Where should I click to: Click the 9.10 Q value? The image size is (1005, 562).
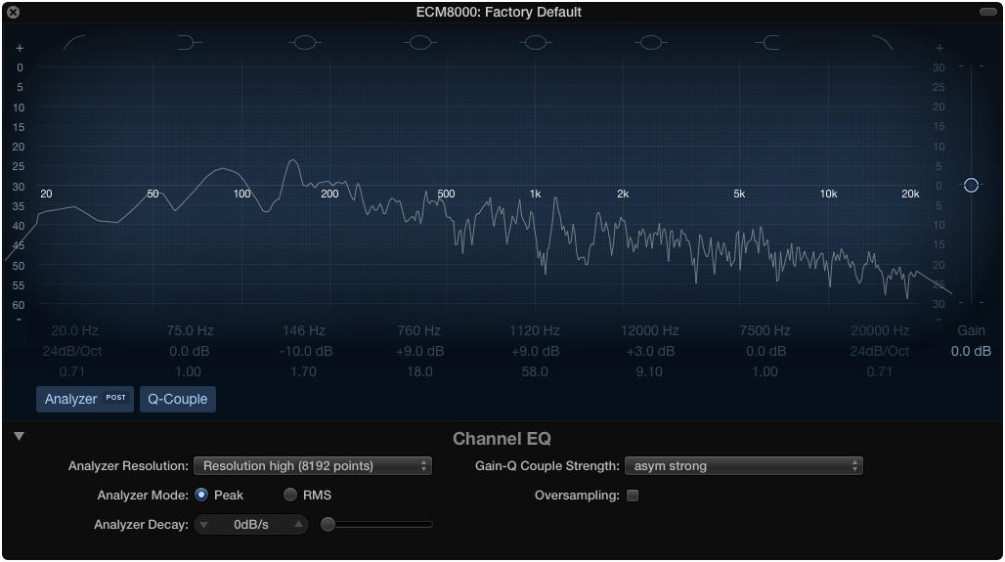click(x=649, y=371)
